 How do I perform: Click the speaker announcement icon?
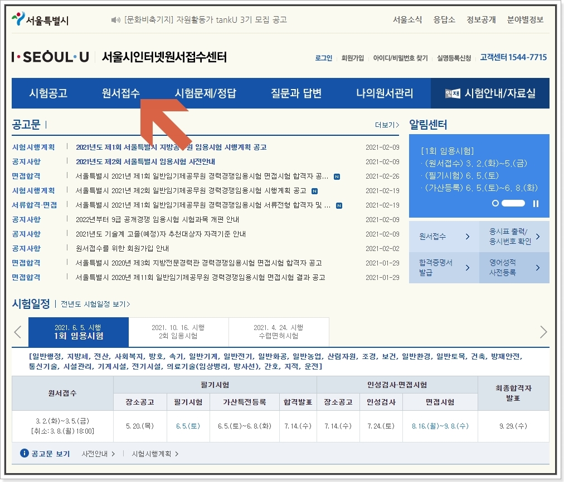tap(115, 20)
